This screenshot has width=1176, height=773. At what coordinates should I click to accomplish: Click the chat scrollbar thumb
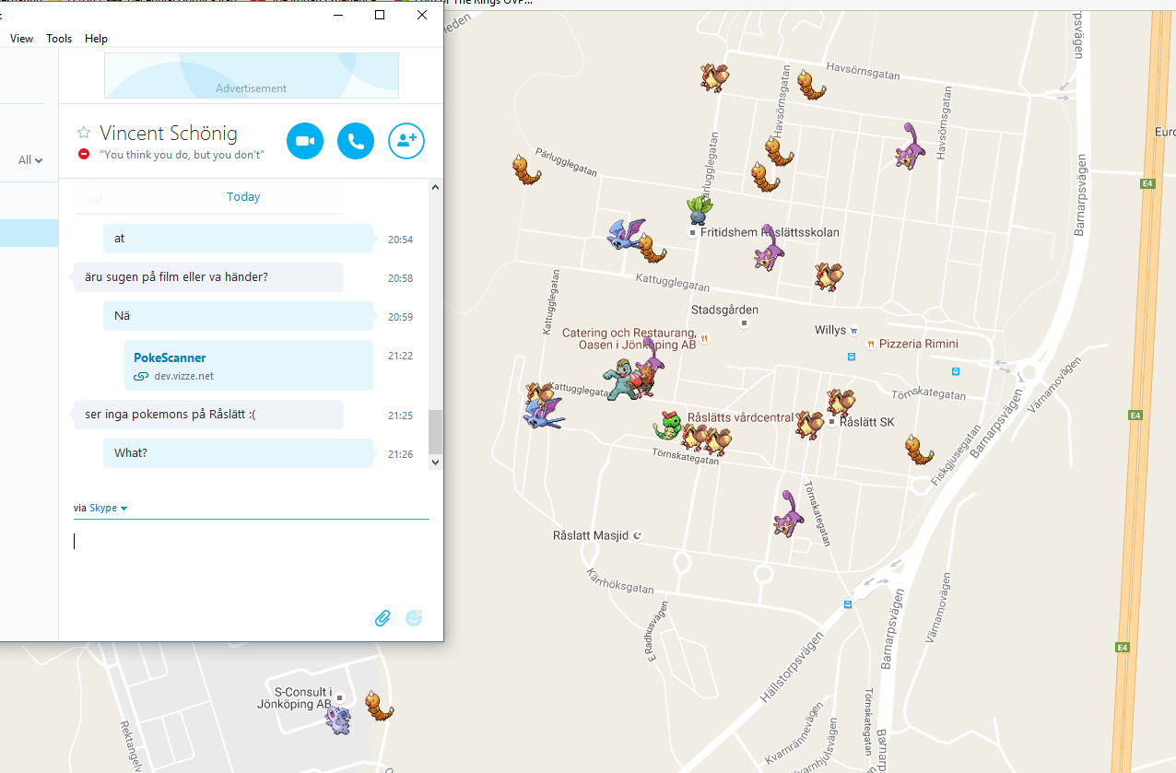(x=436, y=432)
